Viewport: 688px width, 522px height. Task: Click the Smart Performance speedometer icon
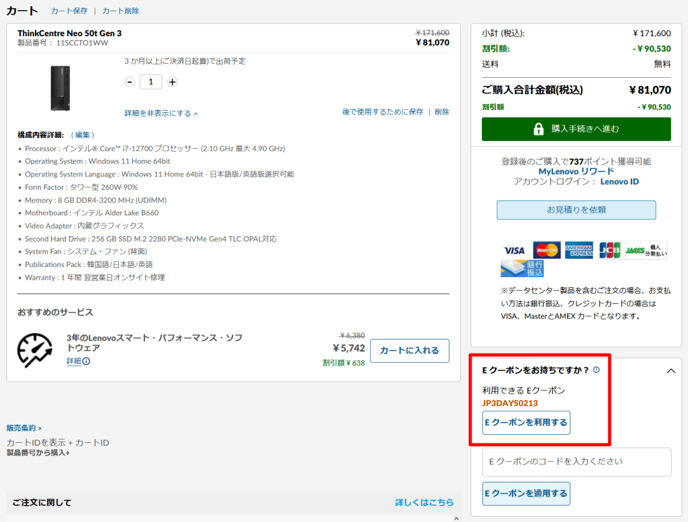(x=35, y=350)
